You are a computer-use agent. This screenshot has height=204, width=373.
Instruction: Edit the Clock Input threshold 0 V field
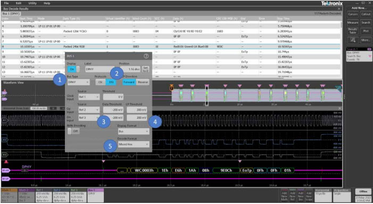113,97
